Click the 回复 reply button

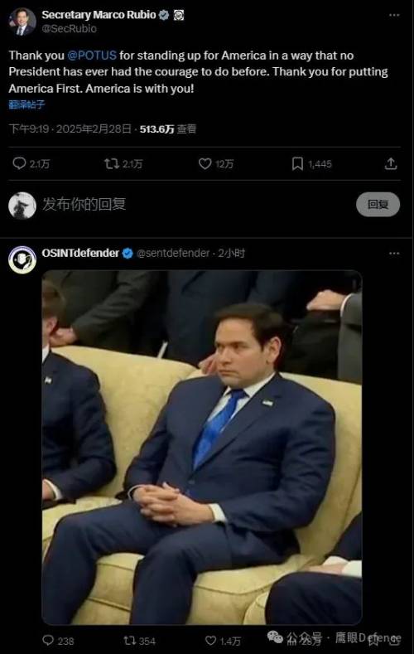pos(378,205)
